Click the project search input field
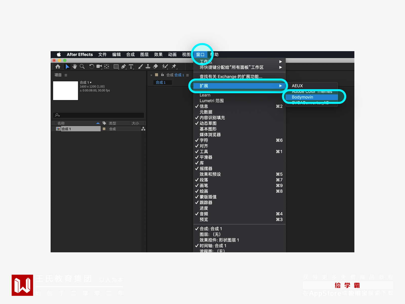 [x=99, y=115]
